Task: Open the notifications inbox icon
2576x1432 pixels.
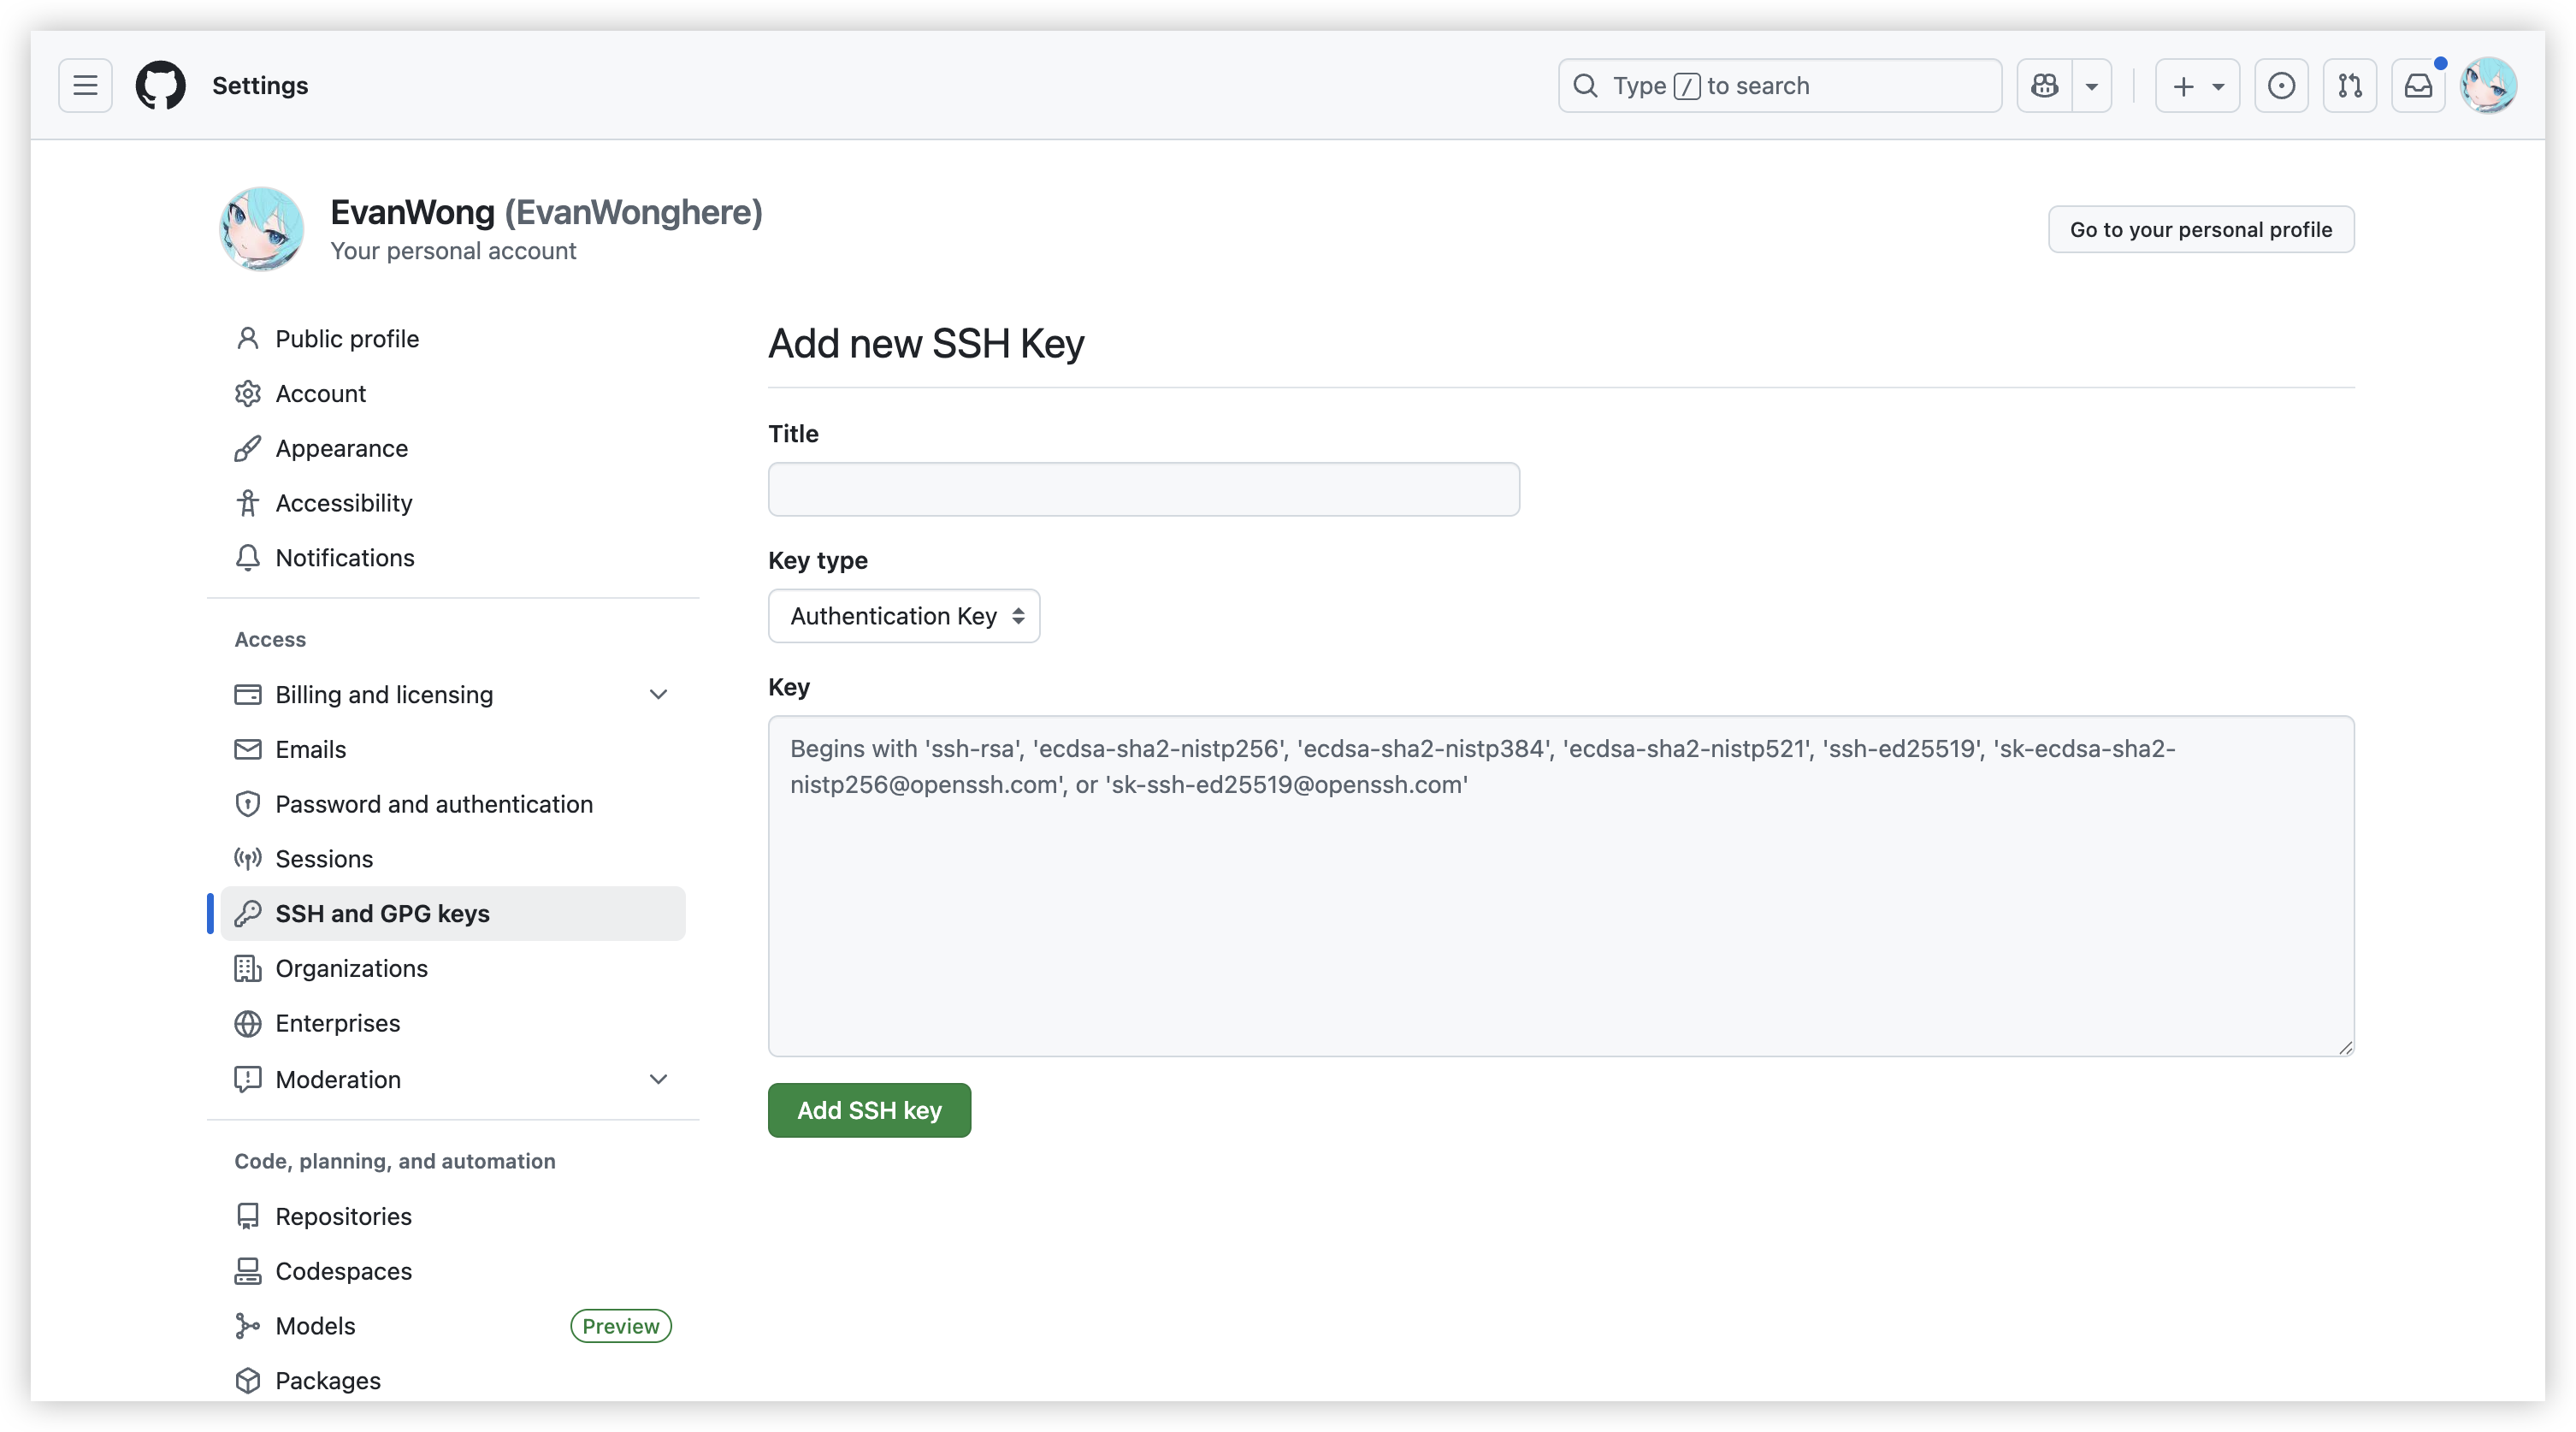Action: (x=2417, y=86)
